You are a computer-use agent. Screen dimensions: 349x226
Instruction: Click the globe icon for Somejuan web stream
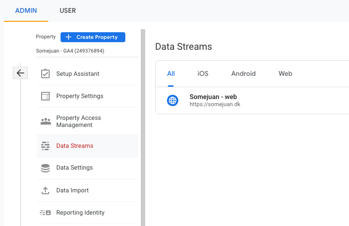point(173,100)
